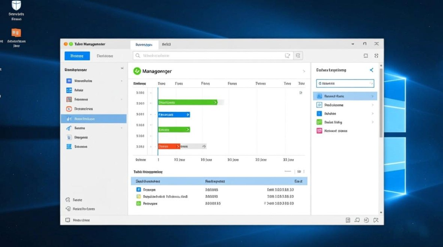Click the blue icon in first table row
The height and width of the screenshot is (247, 443).
tap(138, 190)
